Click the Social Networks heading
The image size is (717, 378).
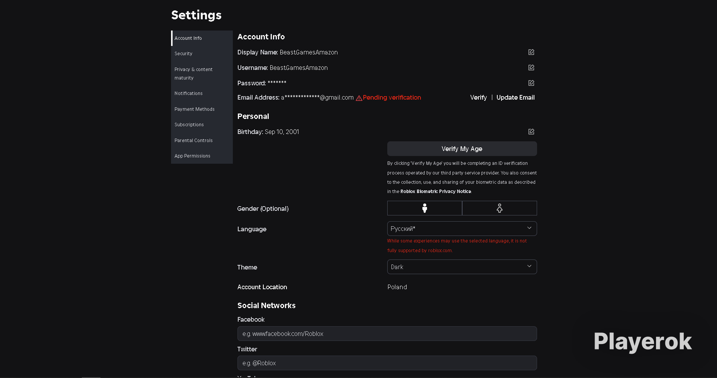click(266, 305)
